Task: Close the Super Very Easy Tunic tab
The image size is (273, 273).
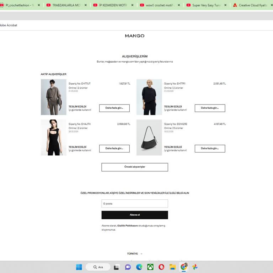Action: point(225,5)
